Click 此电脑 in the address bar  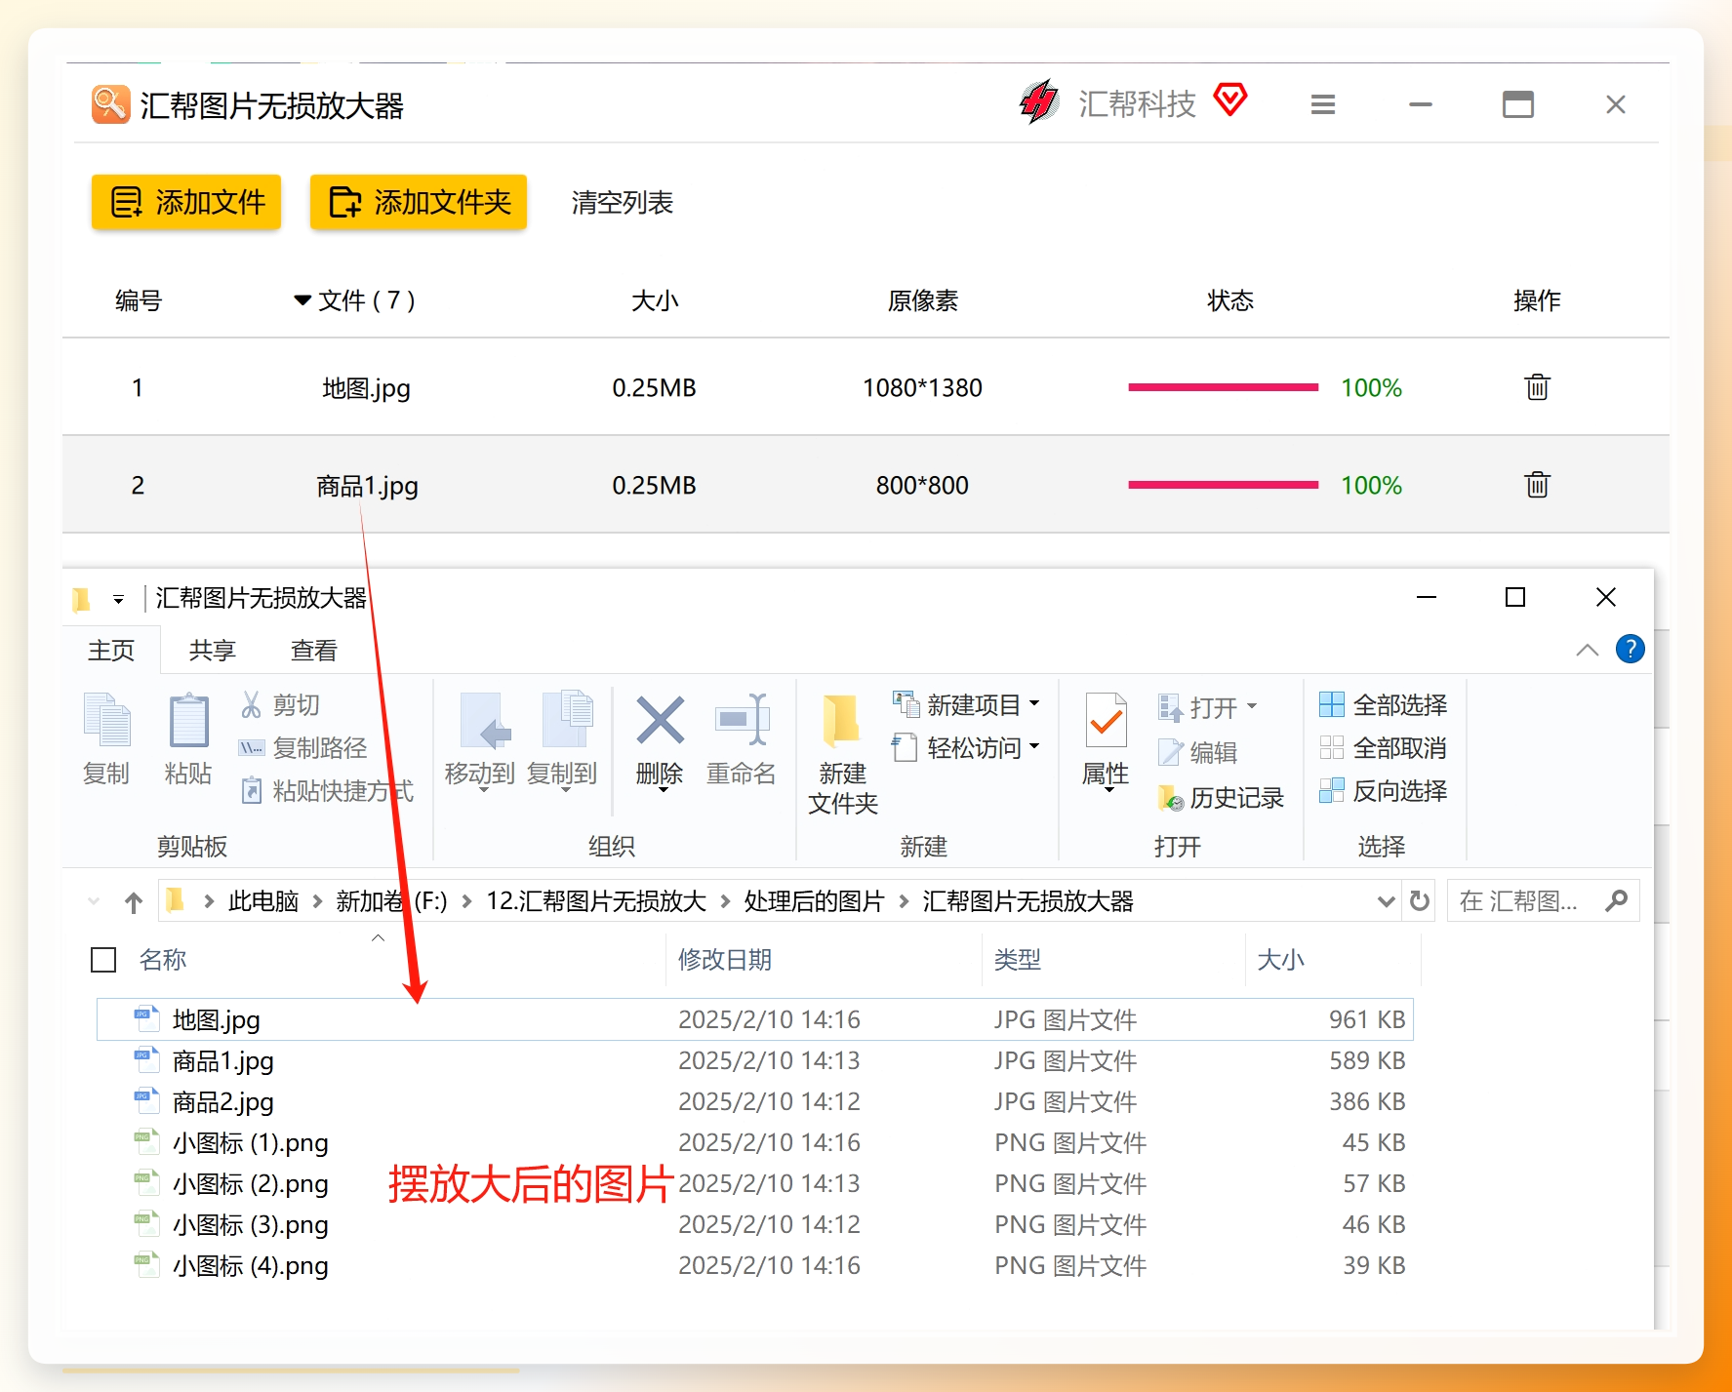[263, 901]
